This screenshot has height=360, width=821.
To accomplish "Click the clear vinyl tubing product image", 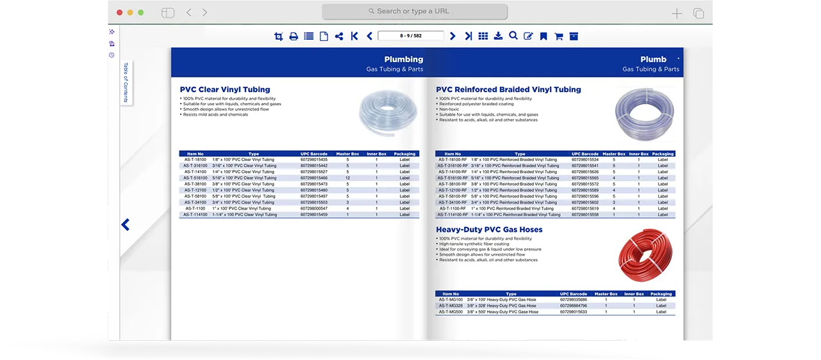I will pos(386,112).
